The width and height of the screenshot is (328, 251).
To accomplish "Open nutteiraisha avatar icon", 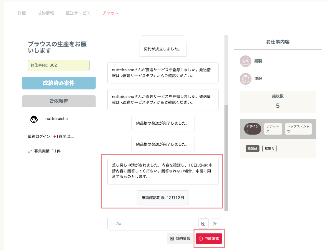I will 34,119.
